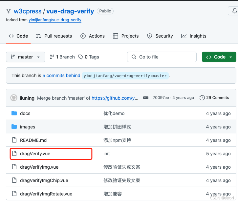Click the folder icon of the docs row

coord(14,113)
